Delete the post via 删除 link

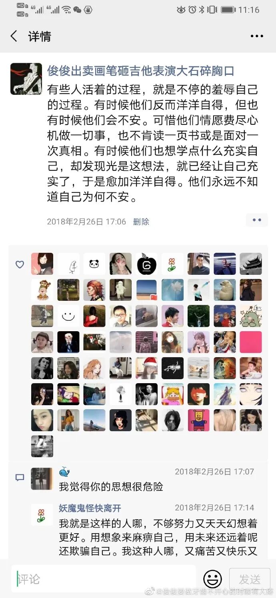click(x=141, y=222)
